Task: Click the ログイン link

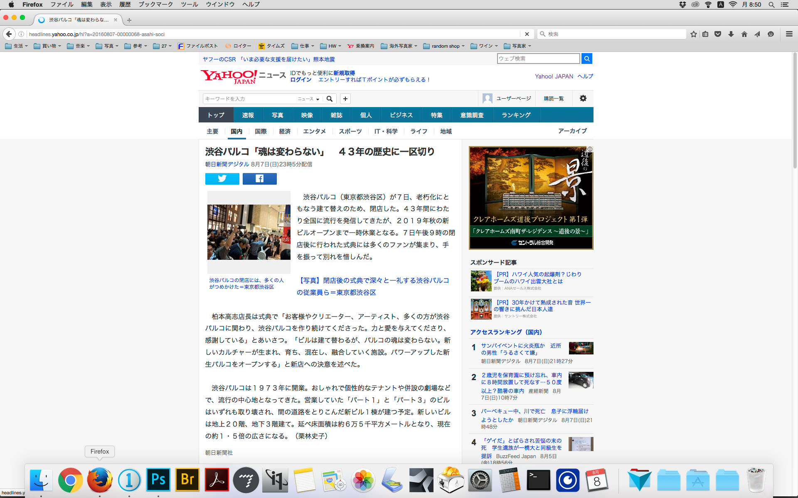Action: (x=300, y=80)
